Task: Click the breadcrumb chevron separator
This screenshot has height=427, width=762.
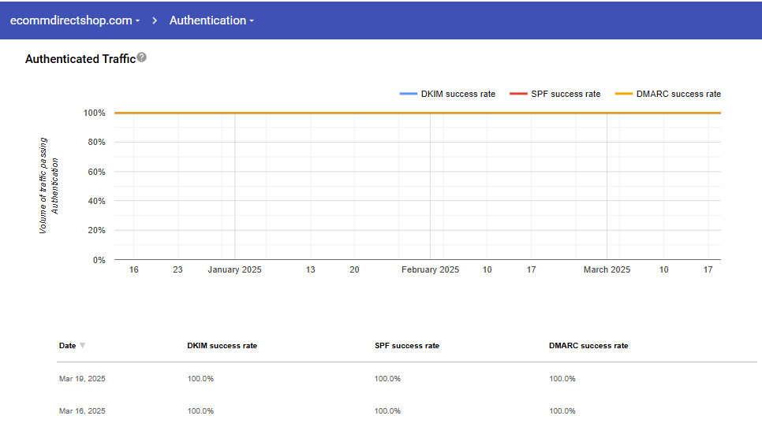Action: pyautogui.click(x=155, y=20)
